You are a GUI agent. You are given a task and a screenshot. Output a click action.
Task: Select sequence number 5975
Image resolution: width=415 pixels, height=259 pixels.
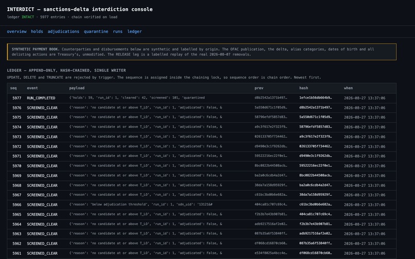click(x=16, y=117)
